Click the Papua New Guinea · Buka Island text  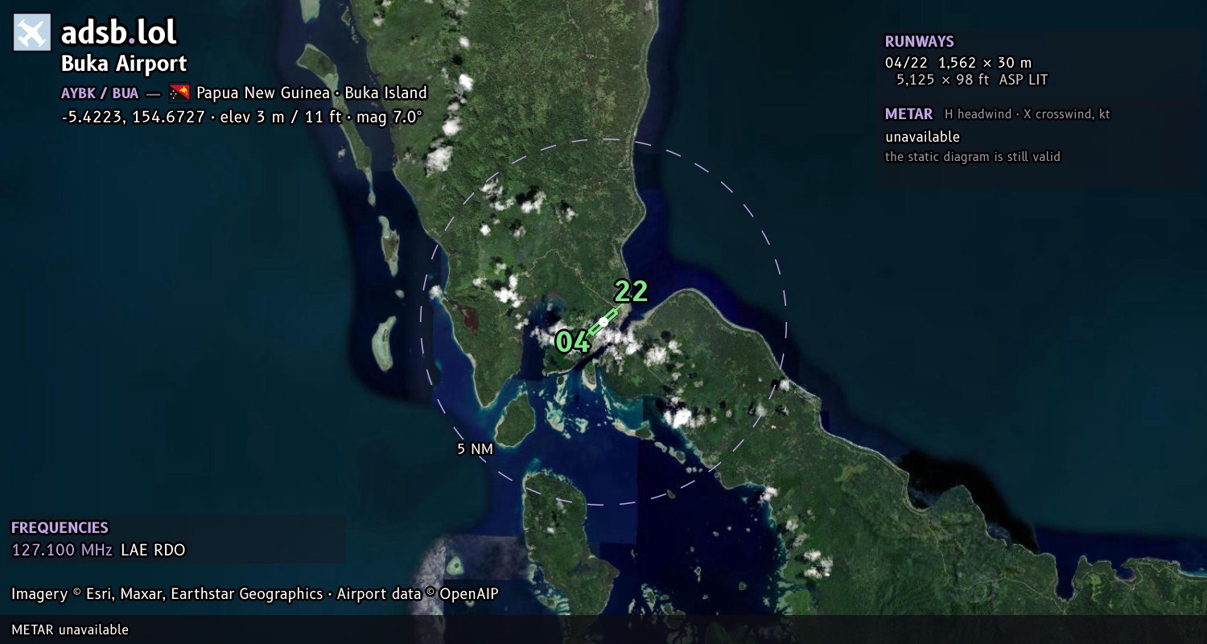(311, 93)
